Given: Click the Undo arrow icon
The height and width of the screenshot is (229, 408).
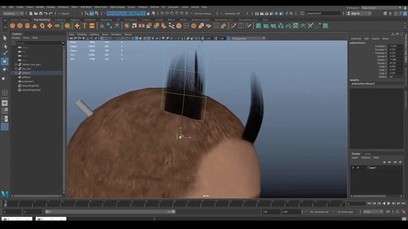Looking at the screenshot, I should tap(46, 13).
